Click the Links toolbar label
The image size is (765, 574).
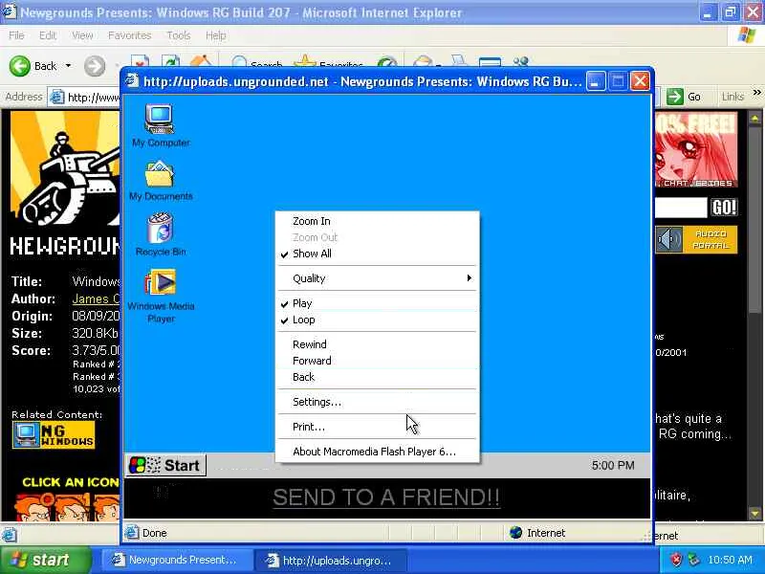click(x=732, y=97)
